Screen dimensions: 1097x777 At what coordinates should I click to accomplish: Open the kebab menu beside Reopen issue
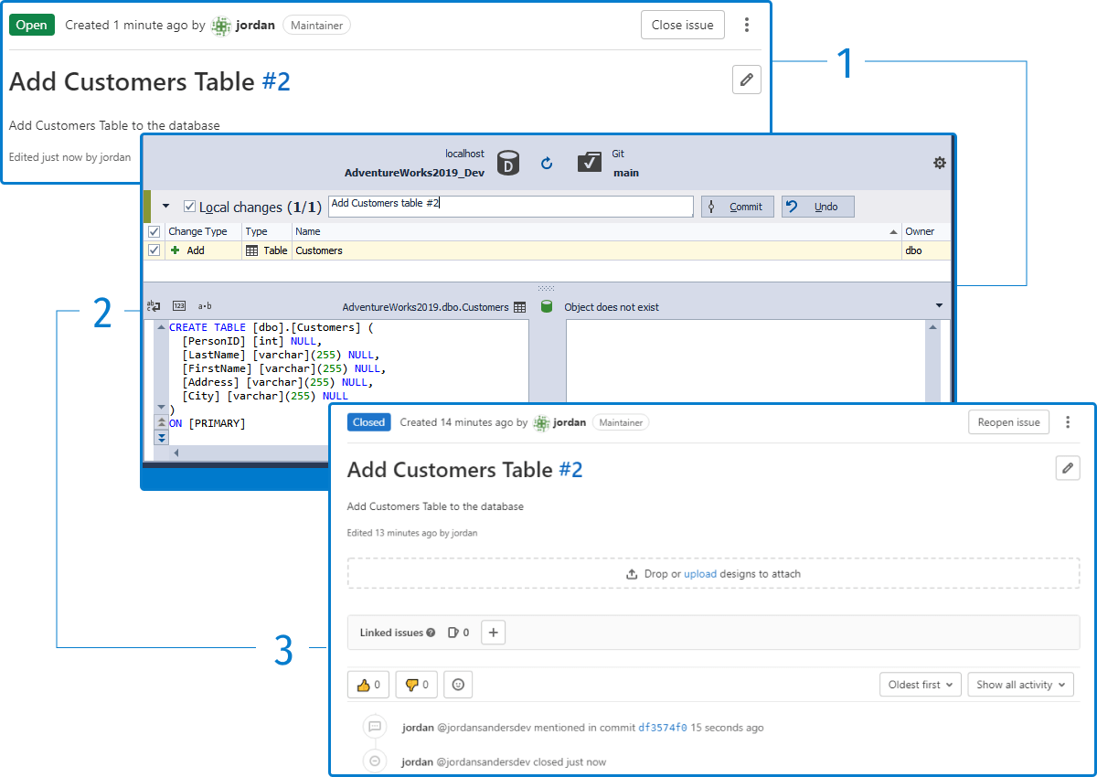[1067, 421]
